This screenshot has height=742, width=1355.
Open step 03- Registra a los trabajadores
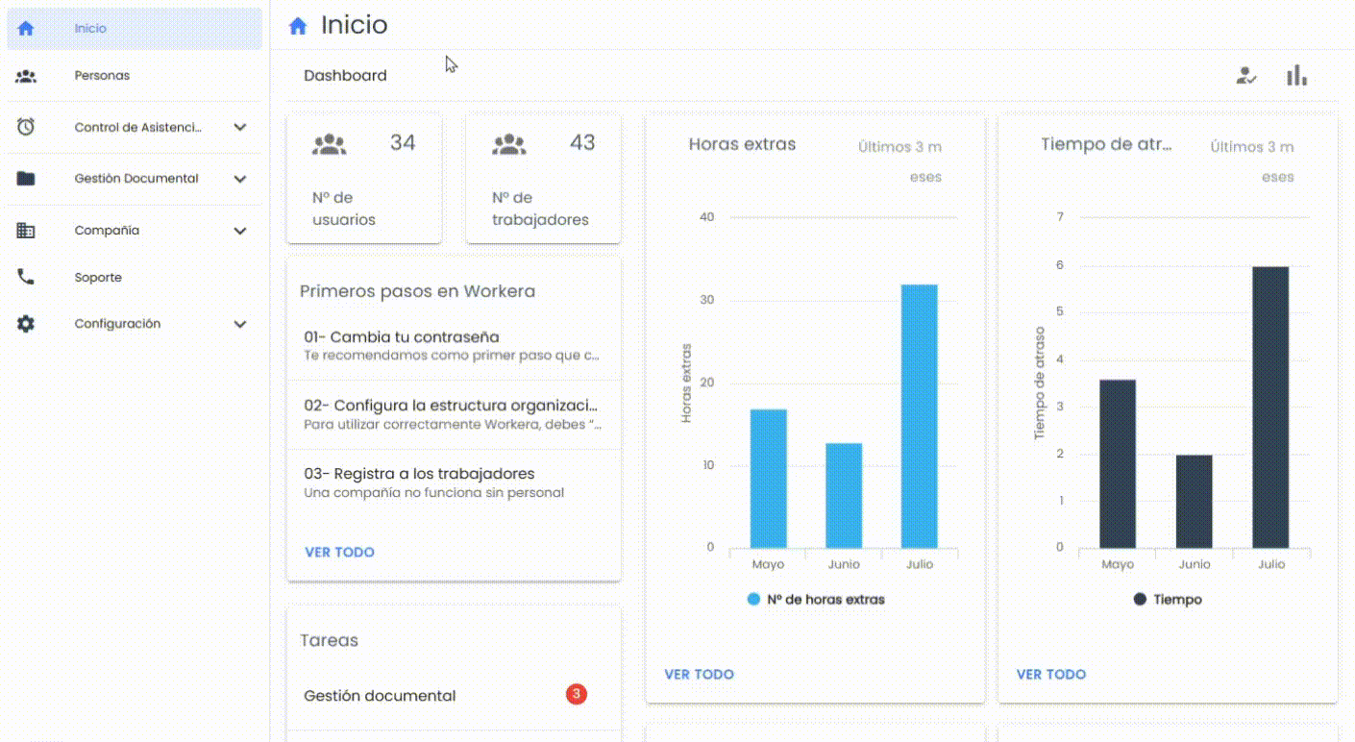[x=454, y=482]
